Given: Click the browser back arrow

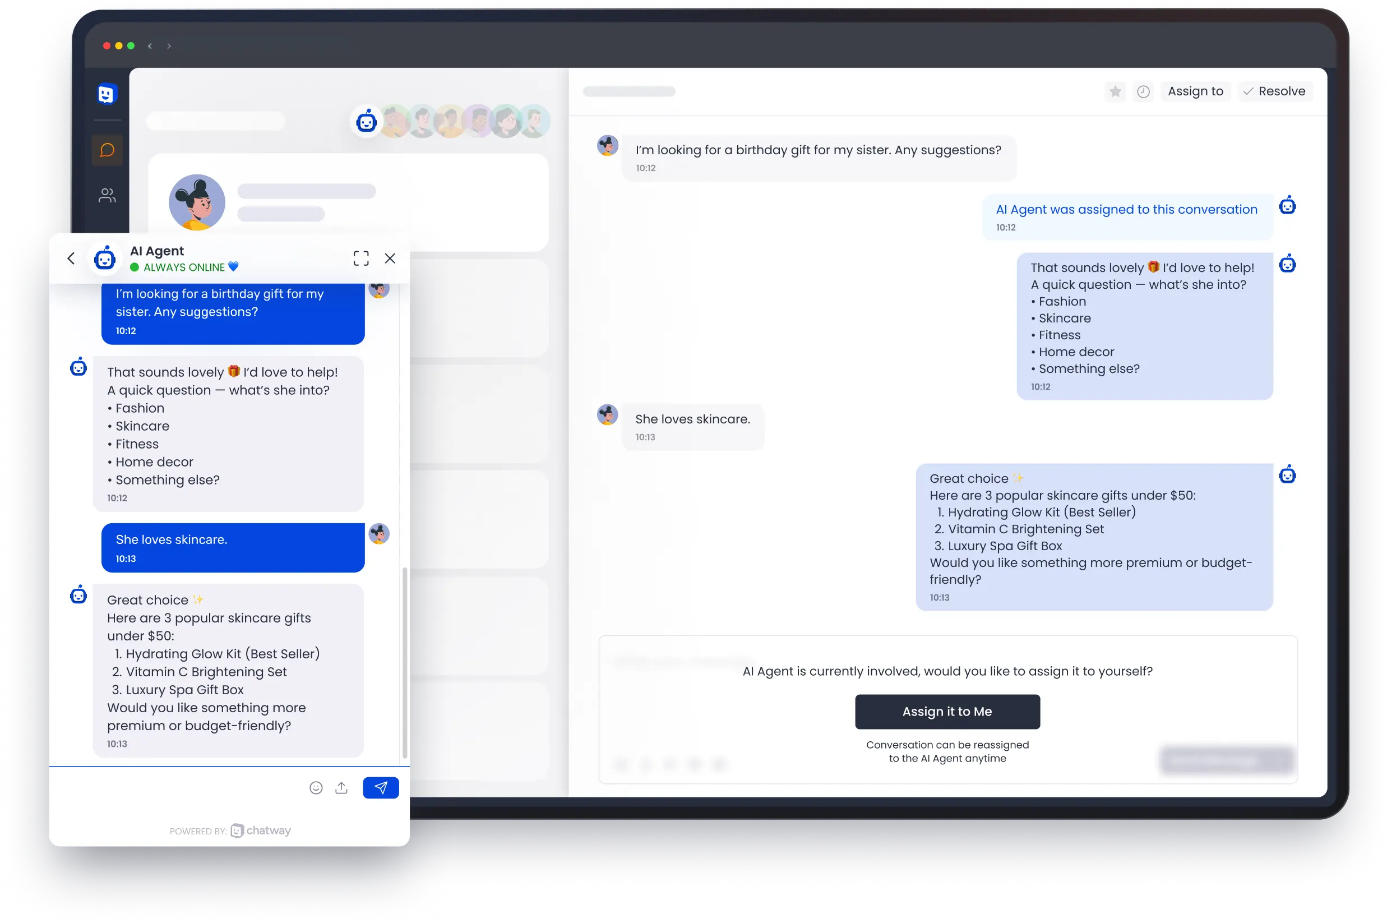Looking at the screenshot, I should tap(150, 45).
